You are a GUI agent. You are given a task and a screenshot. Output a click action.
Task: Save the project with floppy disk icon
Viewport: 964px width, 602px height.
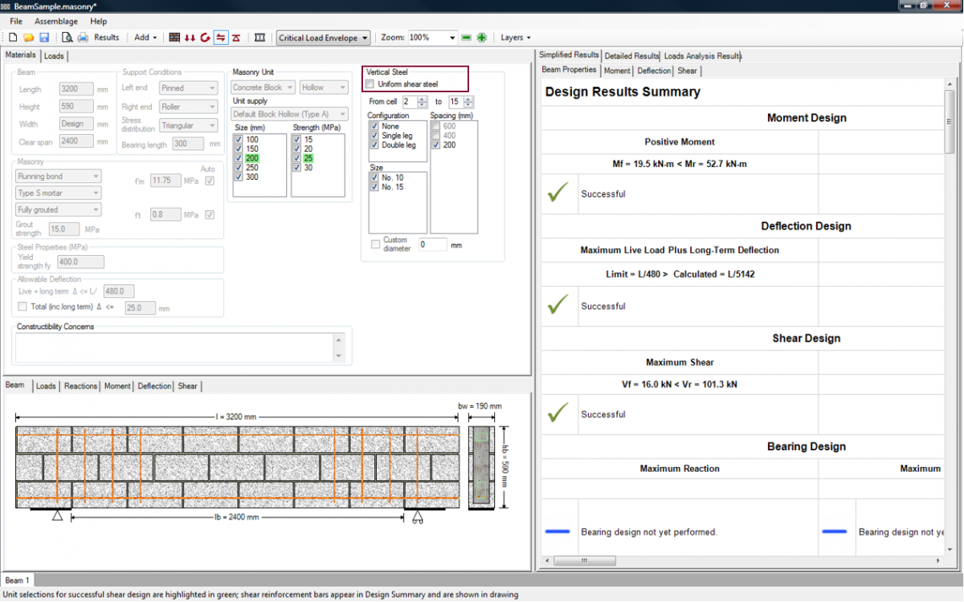tap(44, 38)
